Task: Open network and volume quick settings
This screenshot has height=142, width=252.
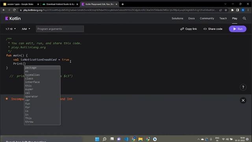Action: tap(227, 139)
